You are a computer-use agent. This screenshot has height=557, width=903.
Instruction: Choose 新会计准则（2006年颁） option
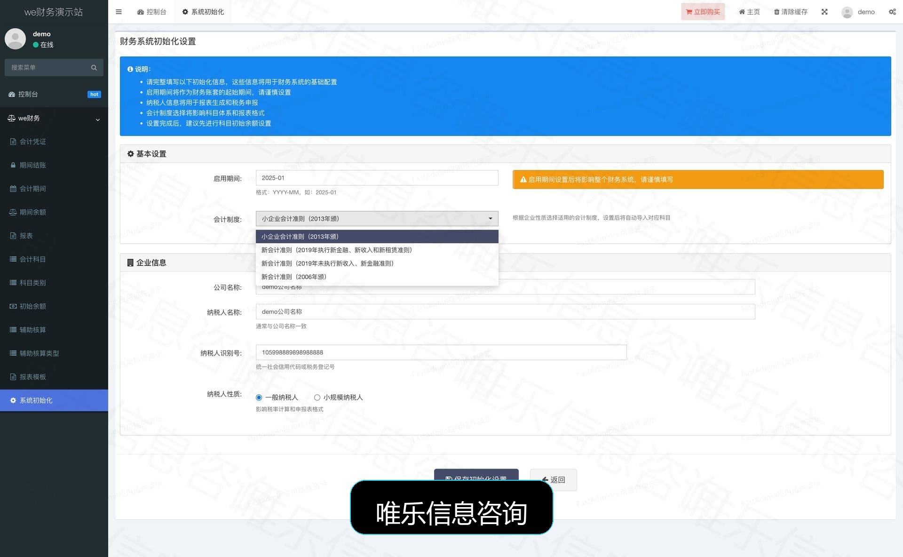(377, 277)
